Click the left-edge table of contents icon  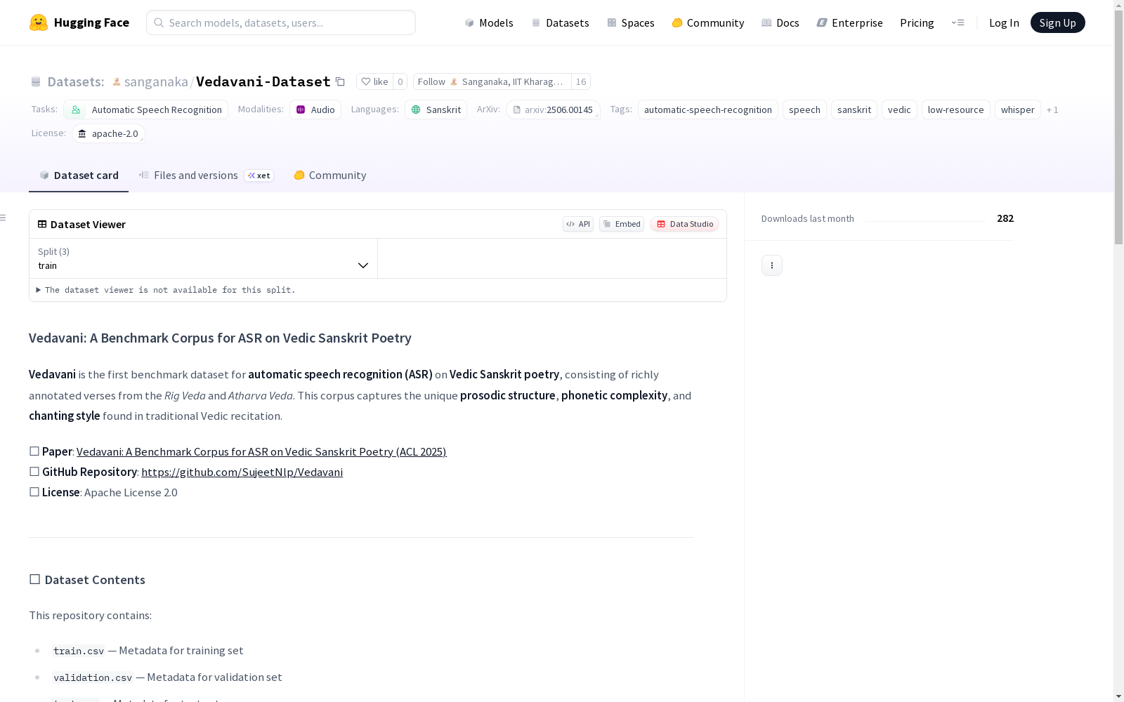(4, 218)
